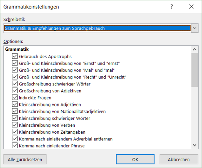Toggle Kleinschreibung von Nationalitätsadjektiven checkbox

pyautogui.click(x=15, y=111)
